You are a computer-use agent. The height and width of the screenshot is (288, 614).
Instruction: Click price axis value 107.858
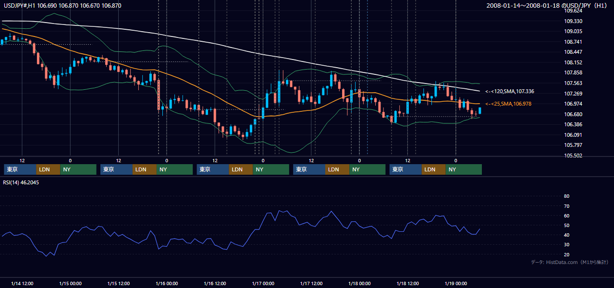point(573,72)
